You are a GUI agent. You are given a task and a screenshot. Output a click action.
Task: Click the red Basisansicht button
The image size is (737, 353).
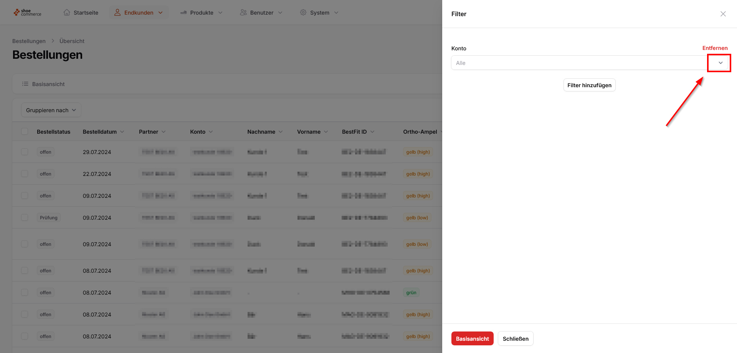click(472, 338)
